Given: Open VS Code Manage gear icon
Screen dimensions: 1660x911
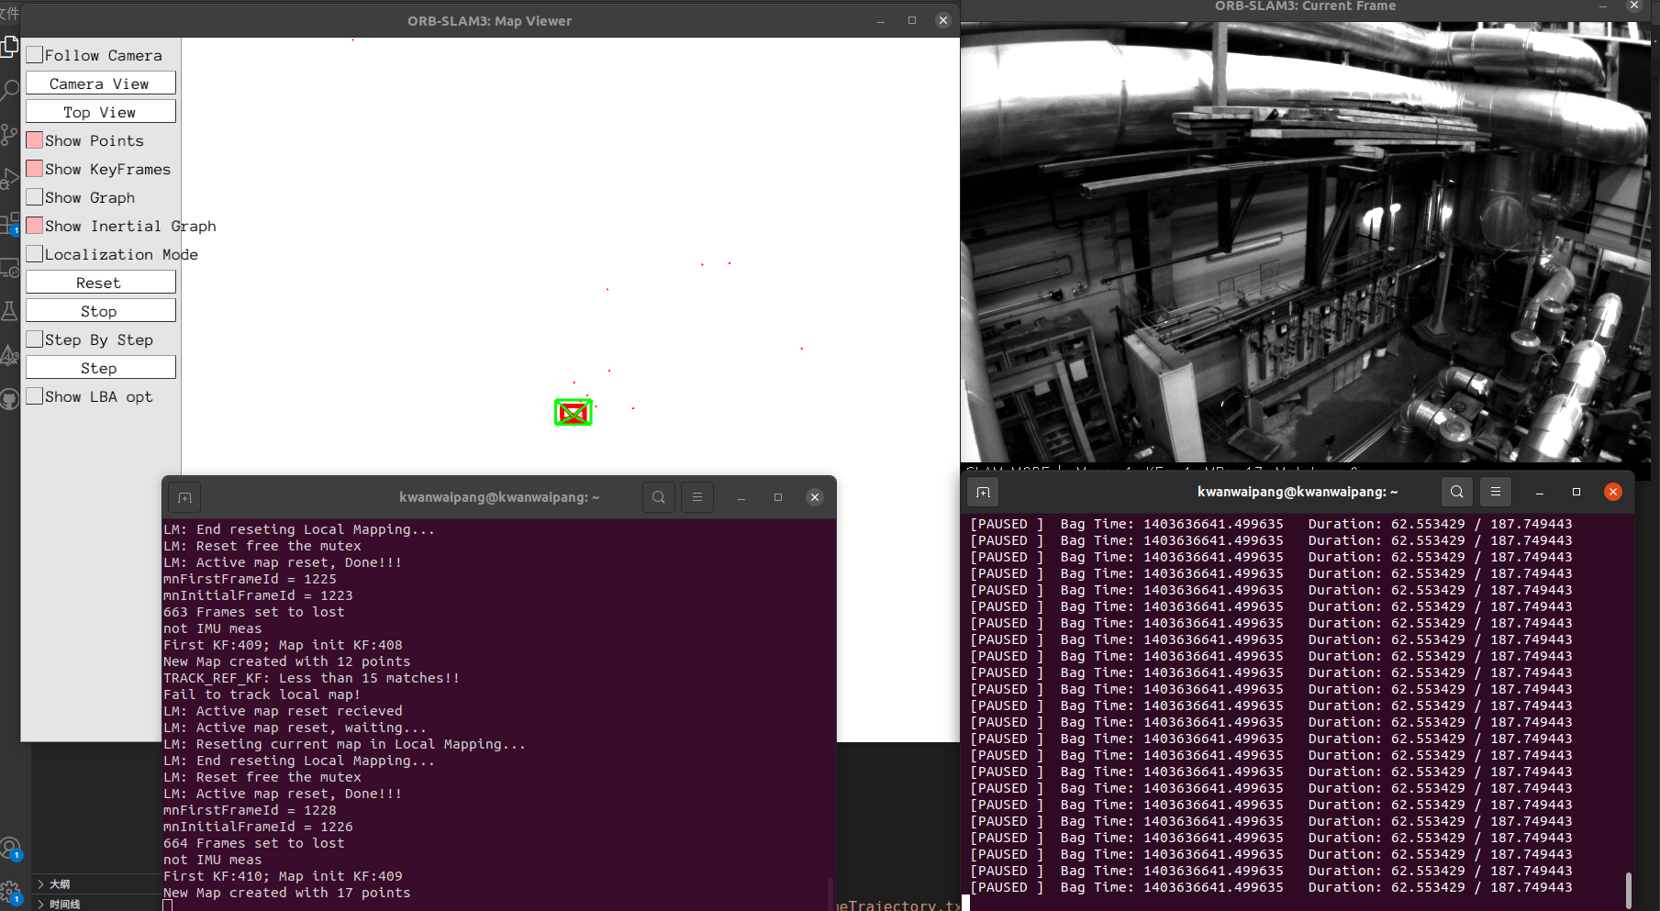Looking at the screenshot, I should pos(9,892).
